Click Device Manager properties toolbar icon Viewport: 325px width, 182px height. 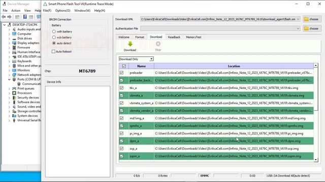point(17,17)
